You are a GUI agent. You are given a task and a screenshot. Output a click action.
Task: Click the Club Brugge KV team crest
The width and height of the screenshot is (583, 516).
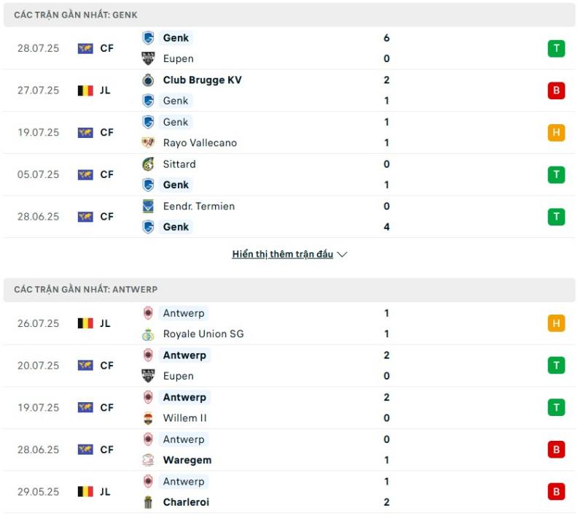click(x=148, y=80)
